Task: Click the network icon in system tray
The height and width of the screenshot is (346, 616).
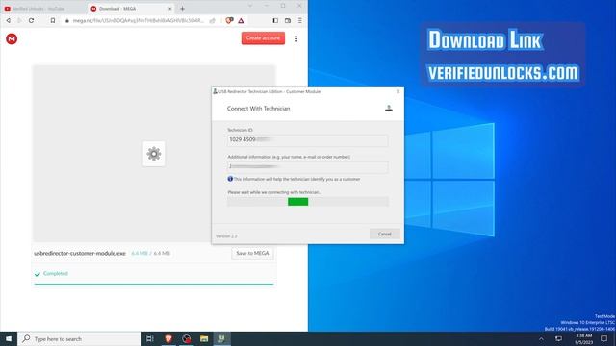Action: (558, 338)
